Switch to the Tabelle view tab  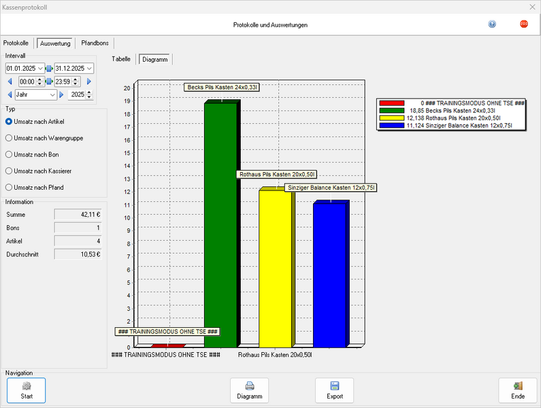[121, 59]
